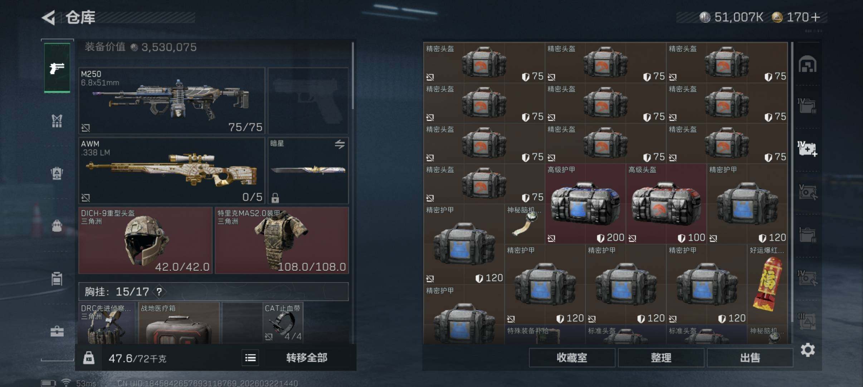Click the 出售 sell button
The image size is (863, 387).
(x=750, y=358)
